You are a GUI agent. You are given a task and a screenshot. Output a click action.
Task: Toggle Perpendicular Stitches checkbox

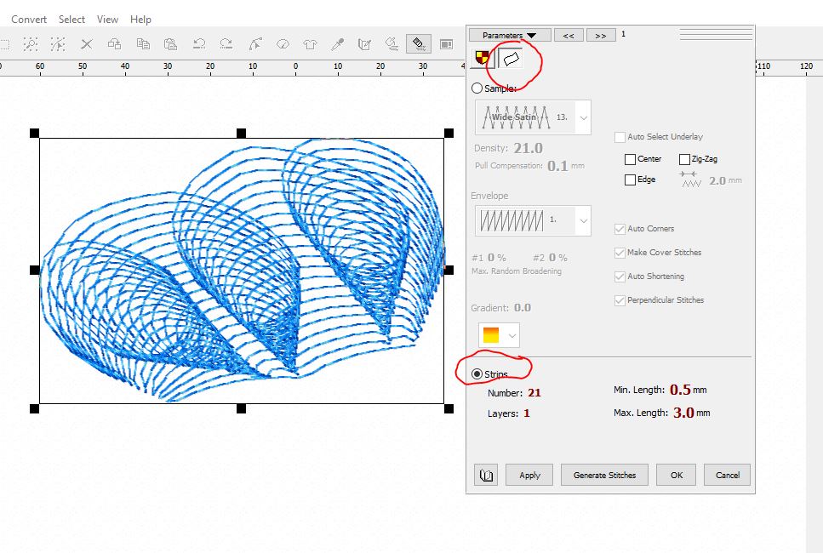pyautogui.click(x=620, y=300)
